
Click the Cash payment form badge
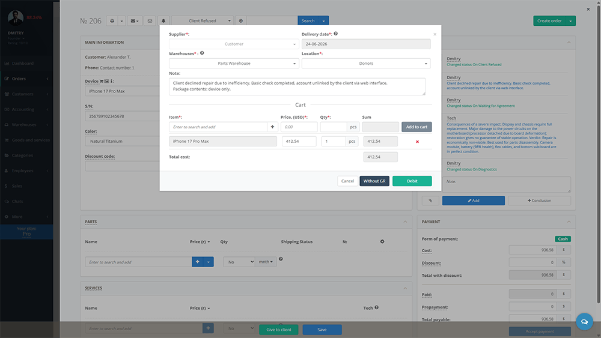(563, 239)
